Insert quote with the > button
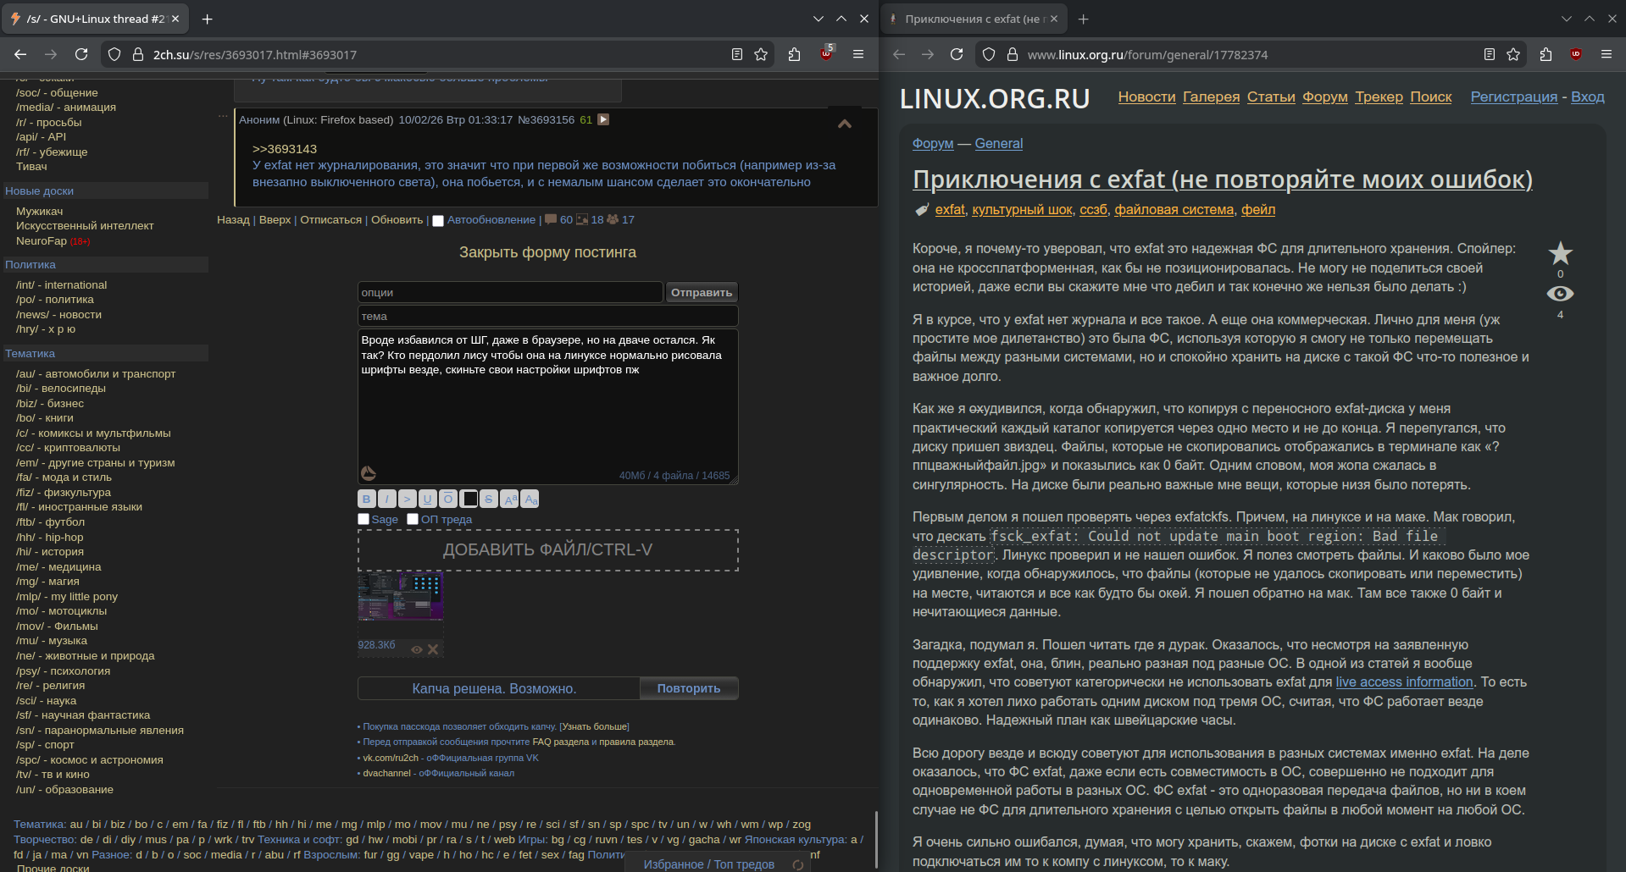This screenshot has width=1626, height=872. (407, 499)
